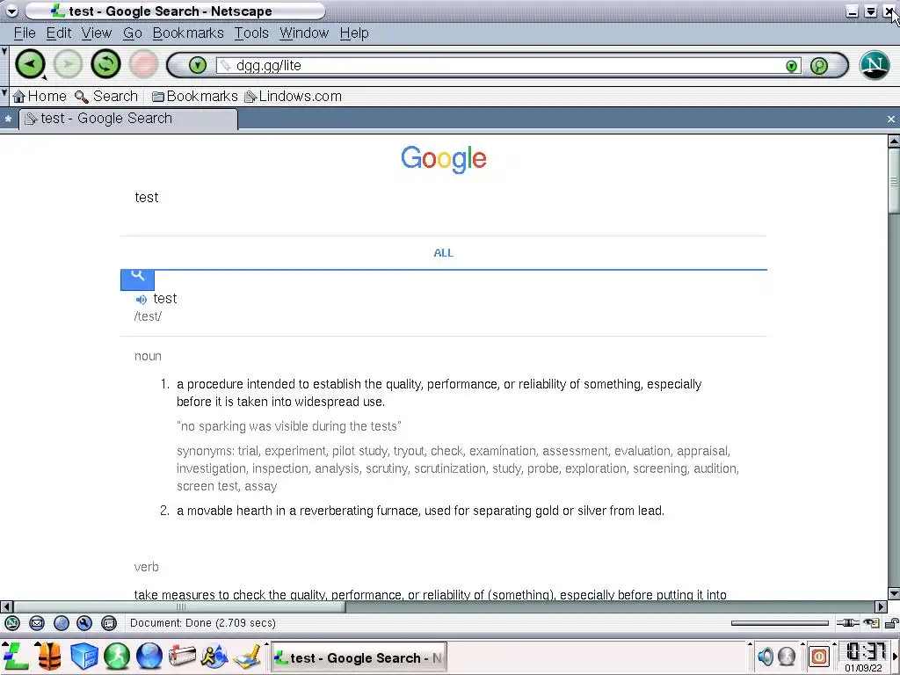Click the 'test' search query field
Screen dimensions: 900x675
443,198
